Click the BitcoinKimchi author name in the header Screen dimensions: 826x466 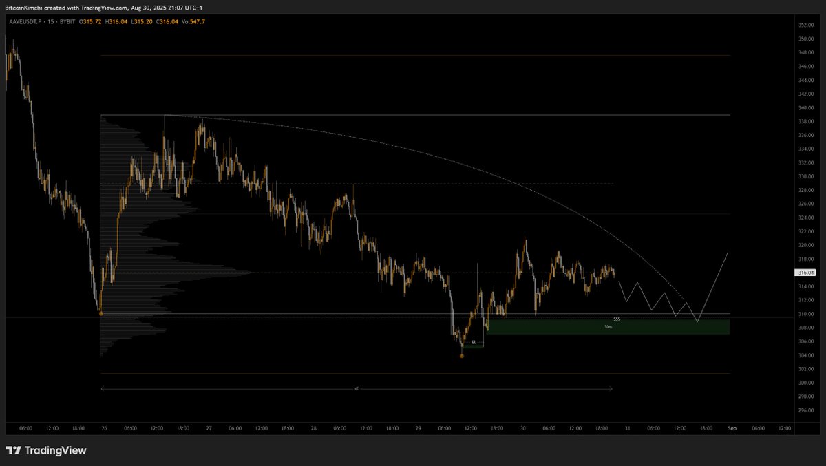pyautogui.click(x=23, y=7)
